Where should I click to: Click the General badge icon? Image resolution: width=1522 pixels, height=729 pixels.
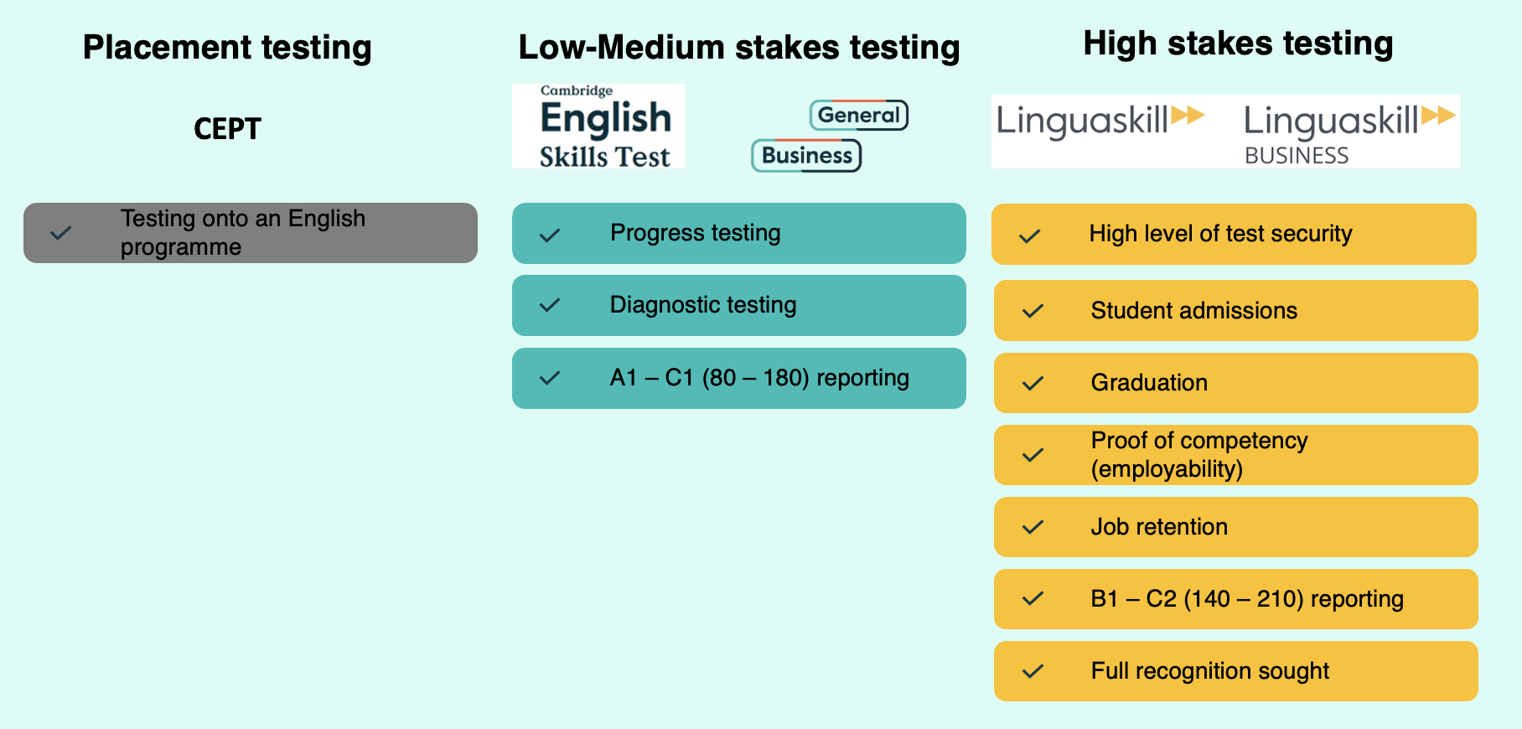(859, 115)
